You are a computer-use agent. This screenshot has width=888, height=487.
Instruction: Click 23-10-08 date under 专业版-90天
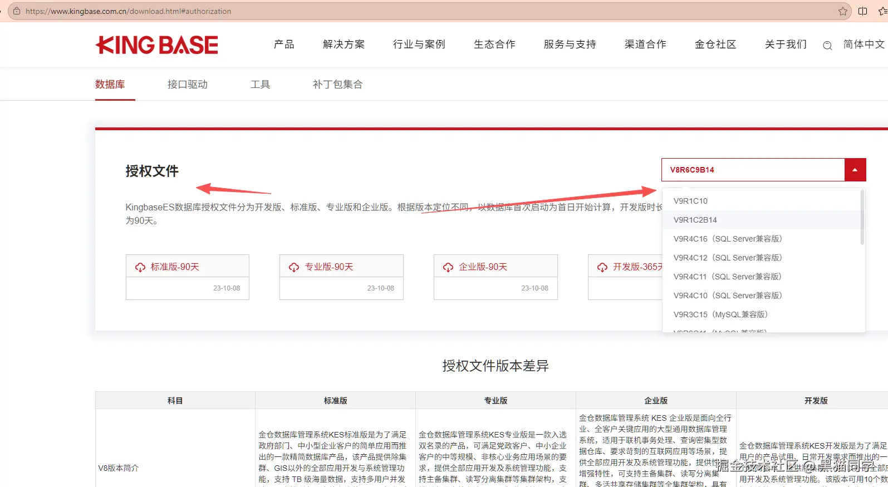(x=381, y=288)
